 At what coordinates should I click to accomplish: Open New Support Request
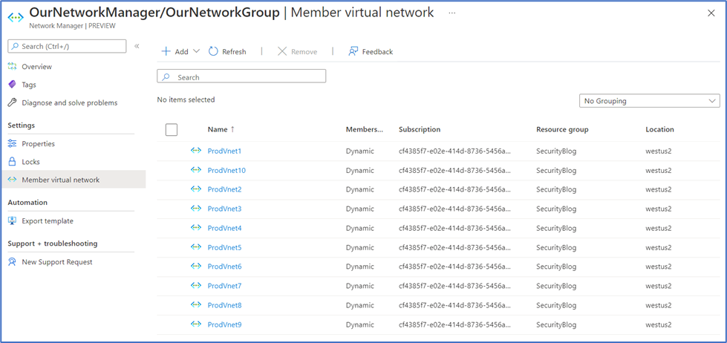57,262
